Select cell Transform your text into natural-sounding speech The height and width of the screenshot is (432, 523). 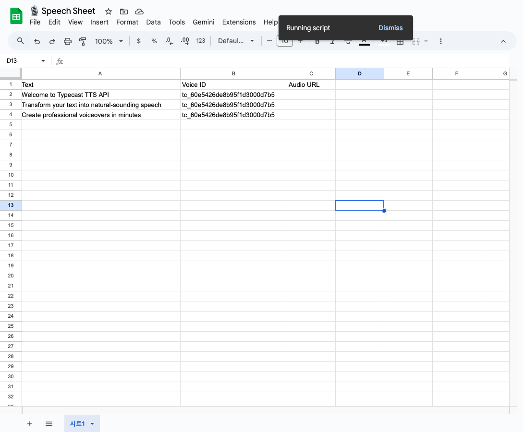click(101, 105)
